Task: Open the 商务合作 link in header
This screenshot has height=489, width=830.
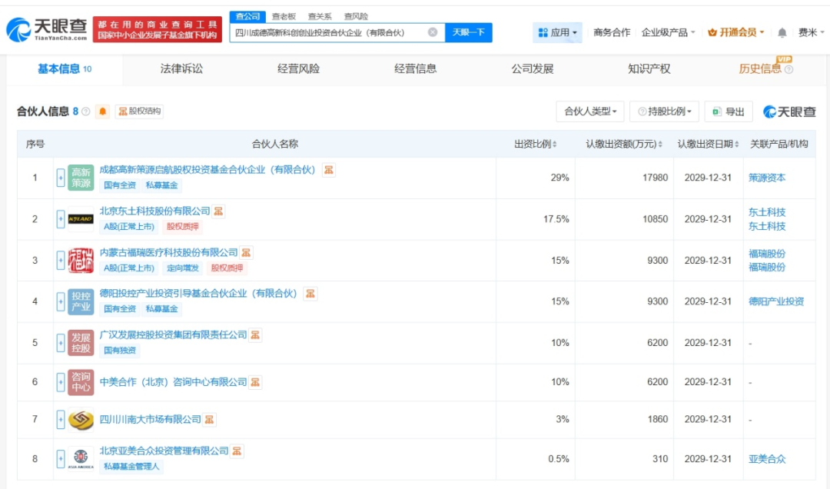Action: [612, 33]
